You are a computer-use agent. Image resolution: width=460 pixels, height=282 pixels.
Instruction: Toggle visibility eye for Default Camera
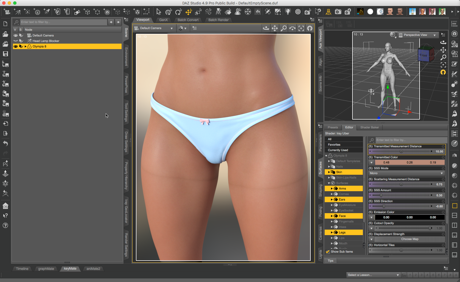[x=16, y=35]
